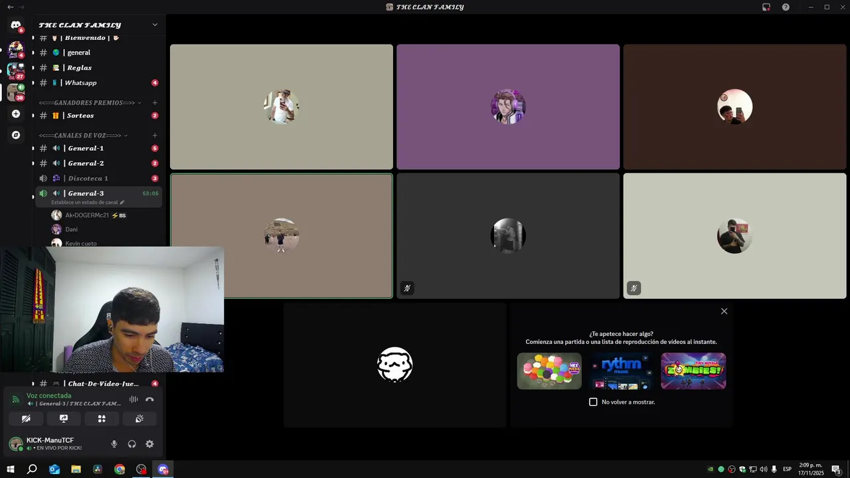The height and width of the screenshot is (478, 850).
Task: Go back with title bar arrow
Action: (x=10, y=7)
